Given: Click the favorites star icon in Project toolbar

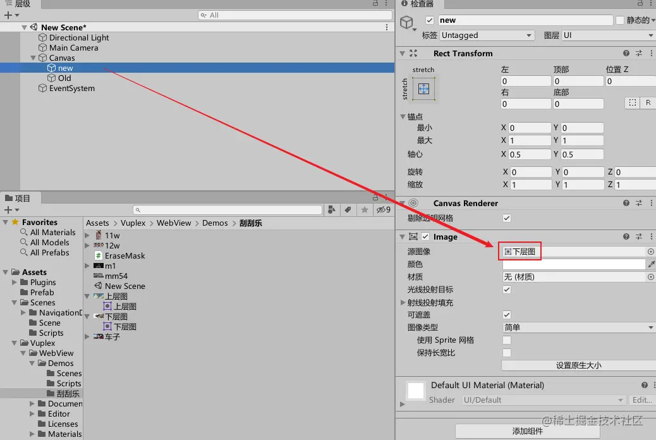Looking at the screenshot, I should click(x=365, y=210).
